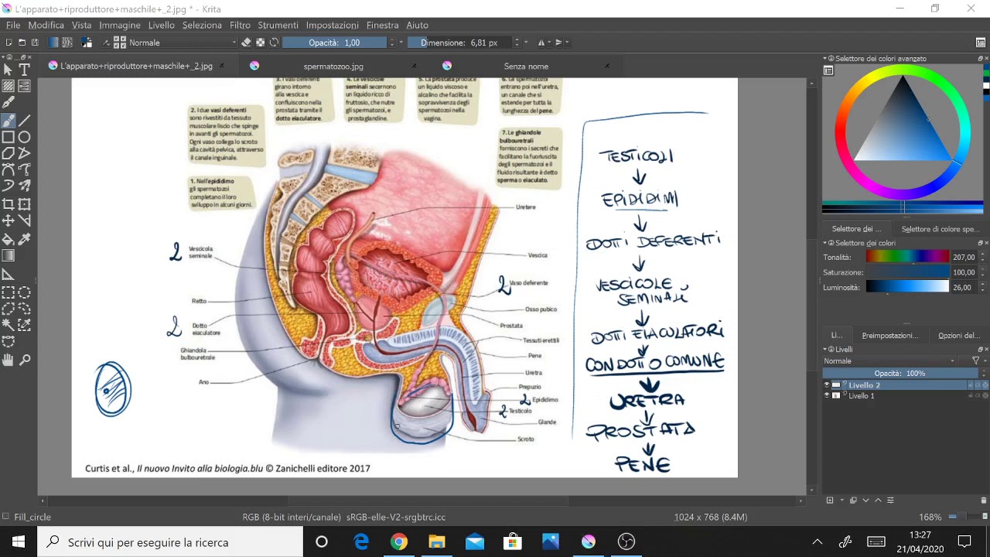Choose the Elliptical selection tool
Viewport: 990px width, 557px height.
pos(24,292)
